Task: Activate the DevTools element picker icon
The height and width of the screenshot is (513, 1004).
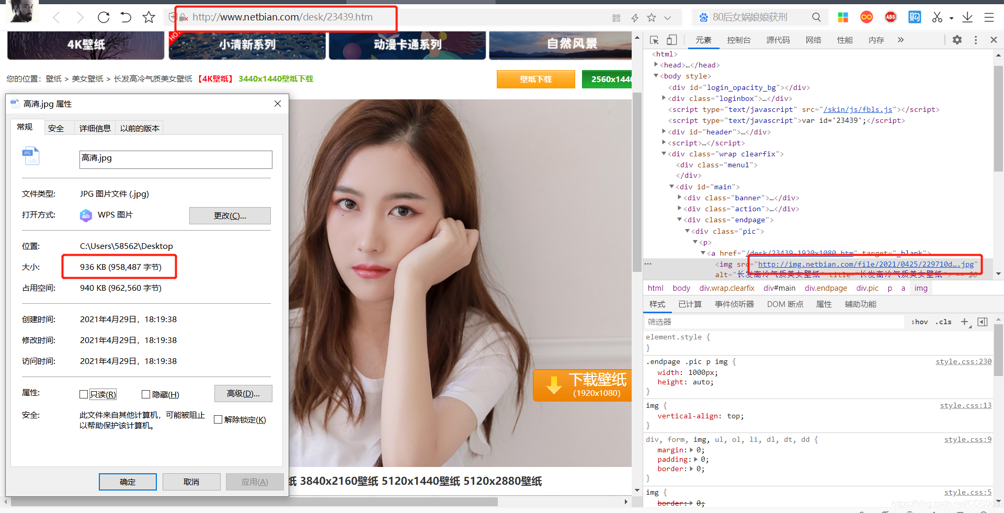Action: pos(654,40)
